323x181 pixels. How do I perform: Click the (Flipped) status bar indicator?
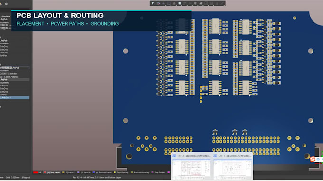[x=26, y=178]
